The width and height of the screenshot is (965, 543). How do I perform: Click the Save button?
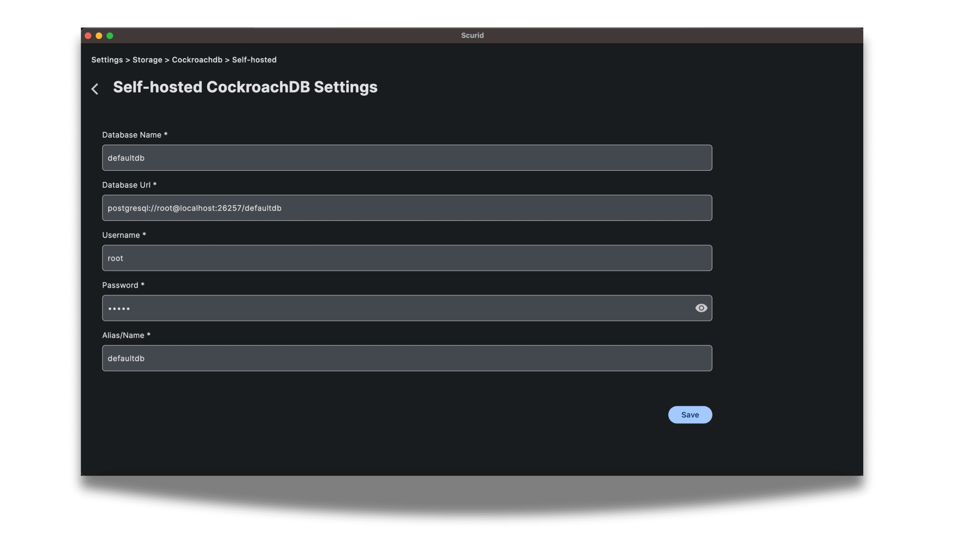tap(690, 415)
